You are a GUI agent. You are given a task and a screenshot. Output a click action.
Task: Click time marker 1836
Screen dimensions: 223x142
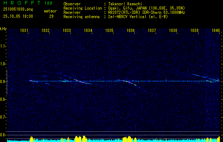click(x=130, y=30)
